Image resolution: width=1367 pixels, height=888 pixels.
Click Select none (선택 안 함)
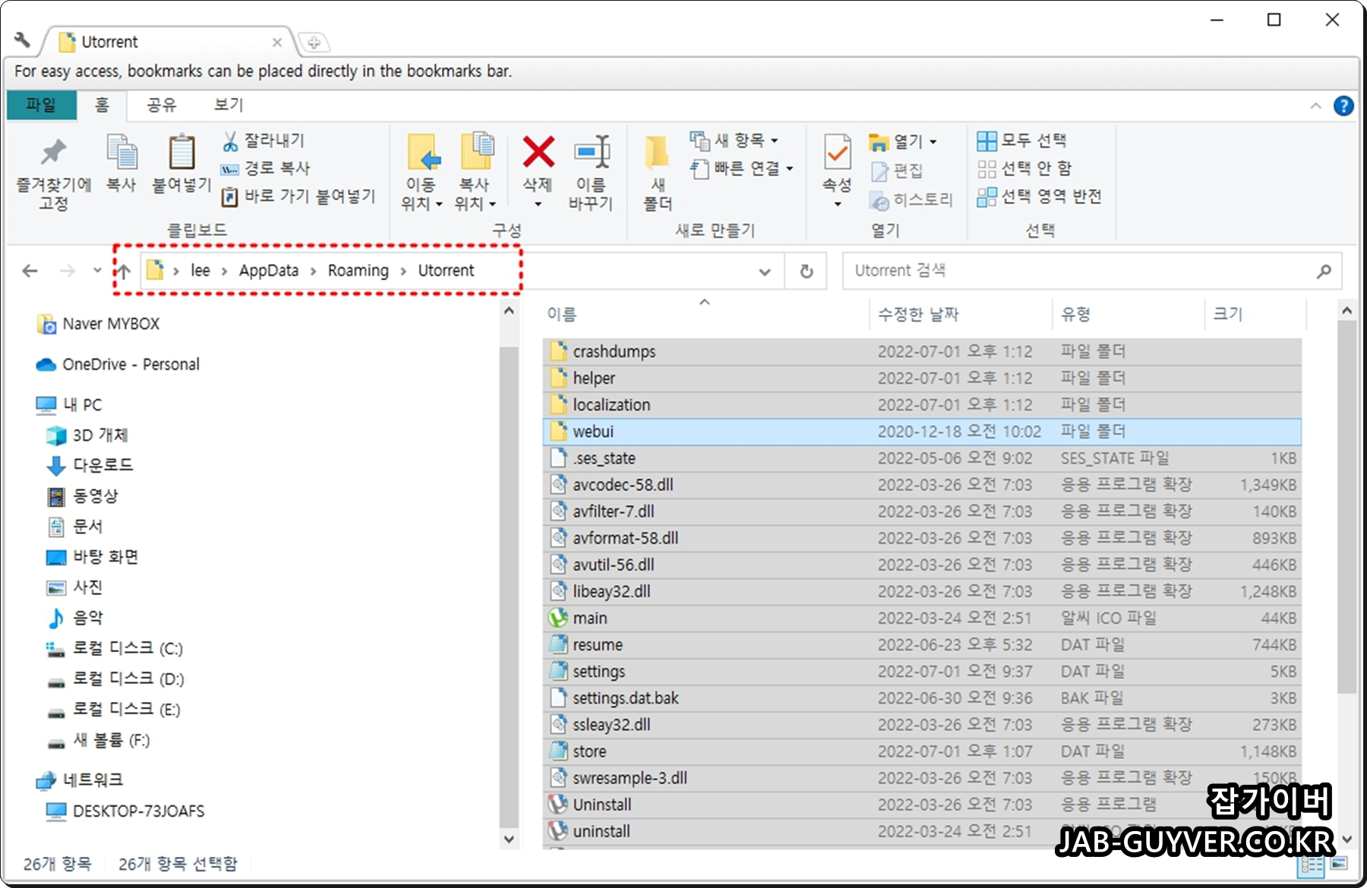tap(1024, 168)
